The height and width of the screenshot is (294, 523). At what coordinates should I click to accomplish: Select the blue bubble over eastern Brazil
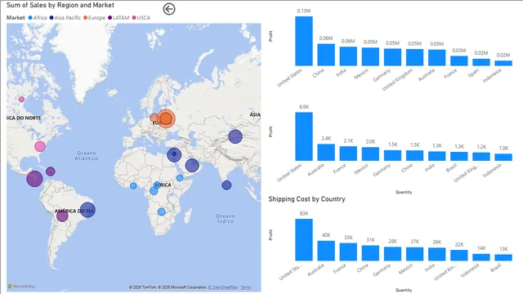point(87,210)
